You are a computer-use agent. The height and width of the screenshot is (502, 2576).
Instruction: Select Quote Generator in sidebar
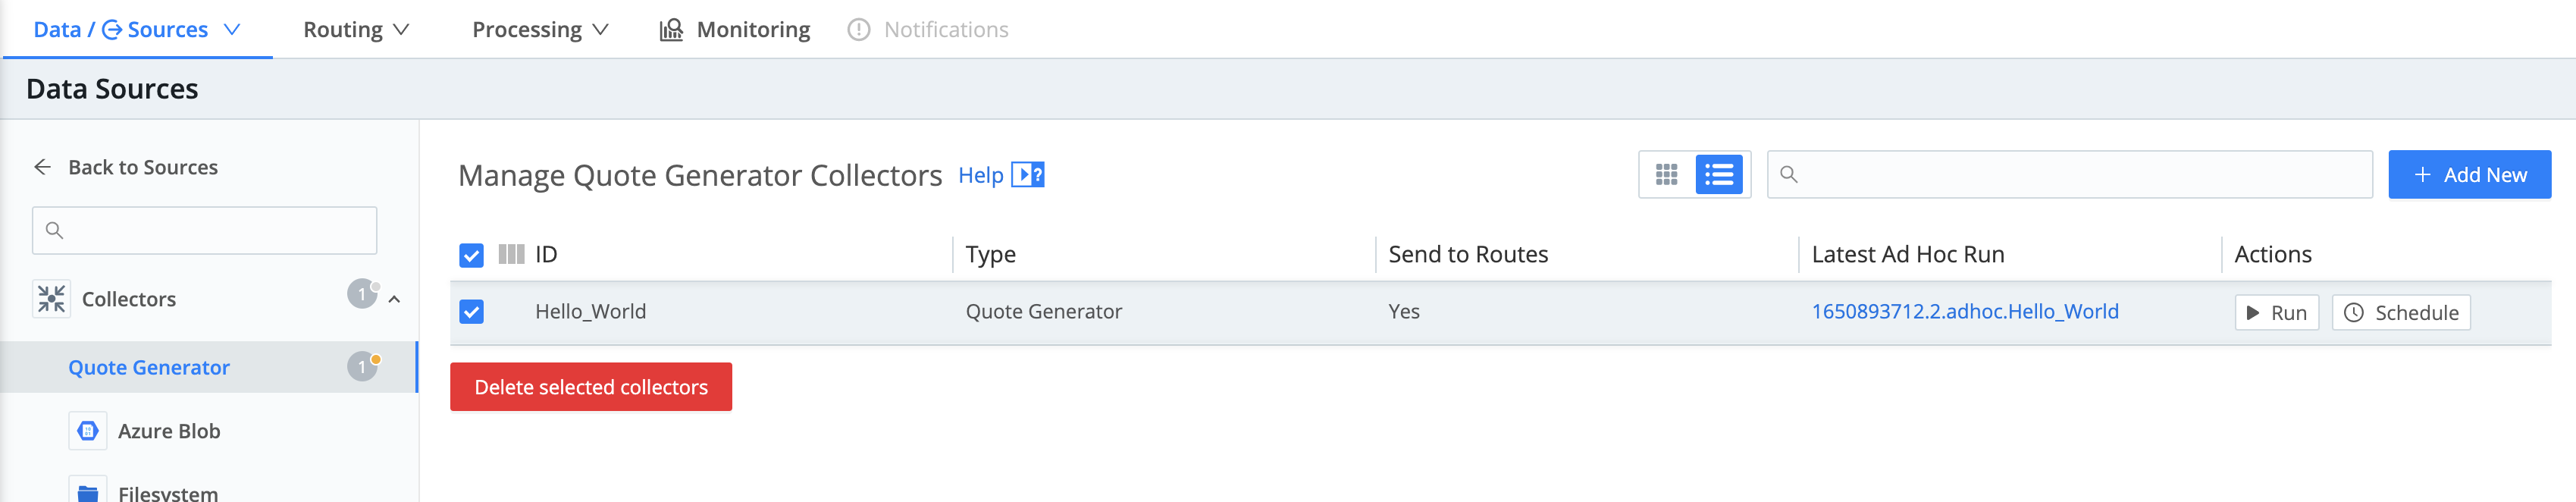149,367
